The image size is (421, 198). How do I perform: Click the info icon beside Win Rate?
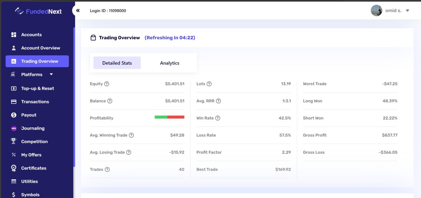(218, 118)
